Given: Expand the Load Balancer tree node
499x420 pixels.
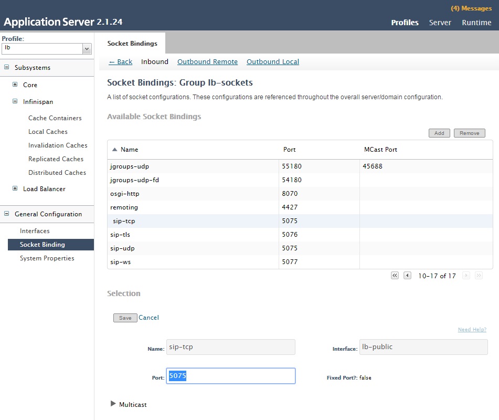Looking at the screenshot, I should click(15, 188).
